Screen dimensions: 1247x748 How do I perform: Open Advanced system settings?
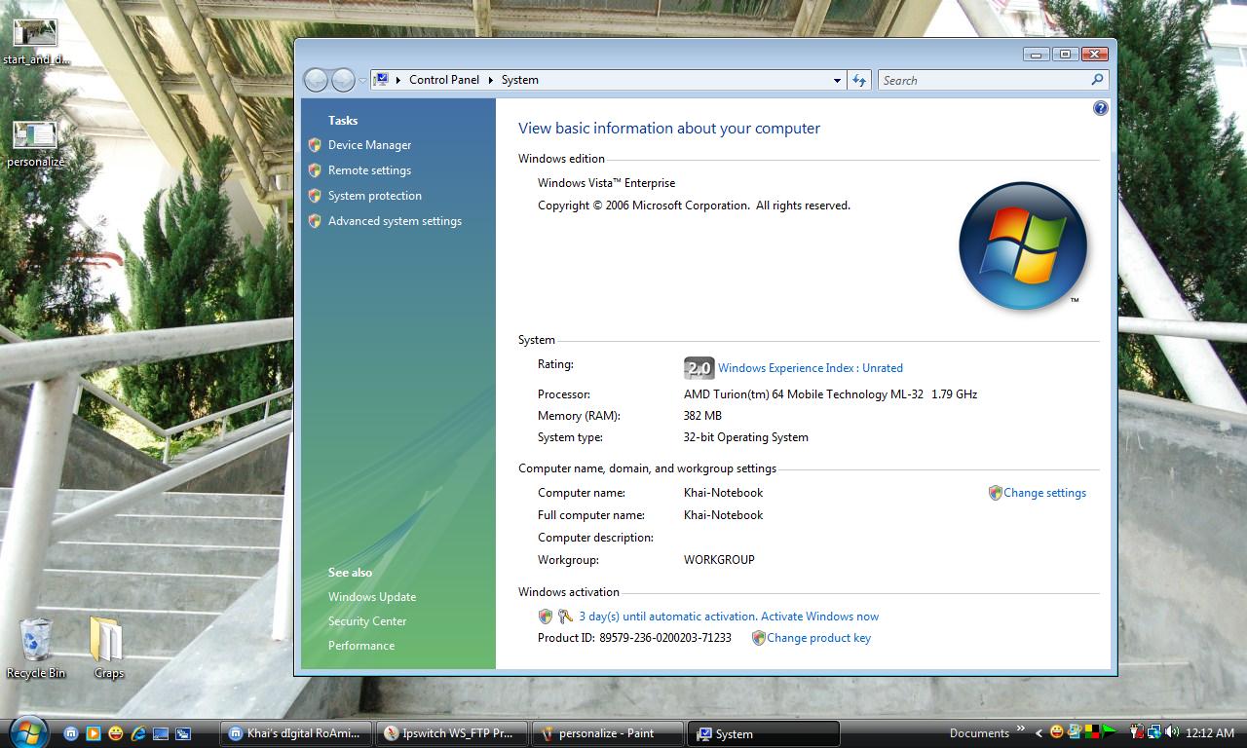point(395,221)
